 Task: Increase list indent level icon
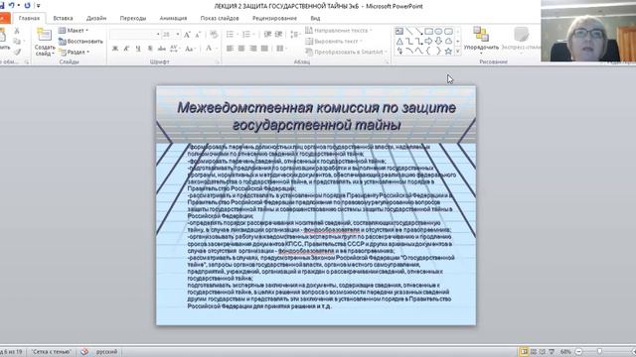pyautogui.click(x=278, y=35)
